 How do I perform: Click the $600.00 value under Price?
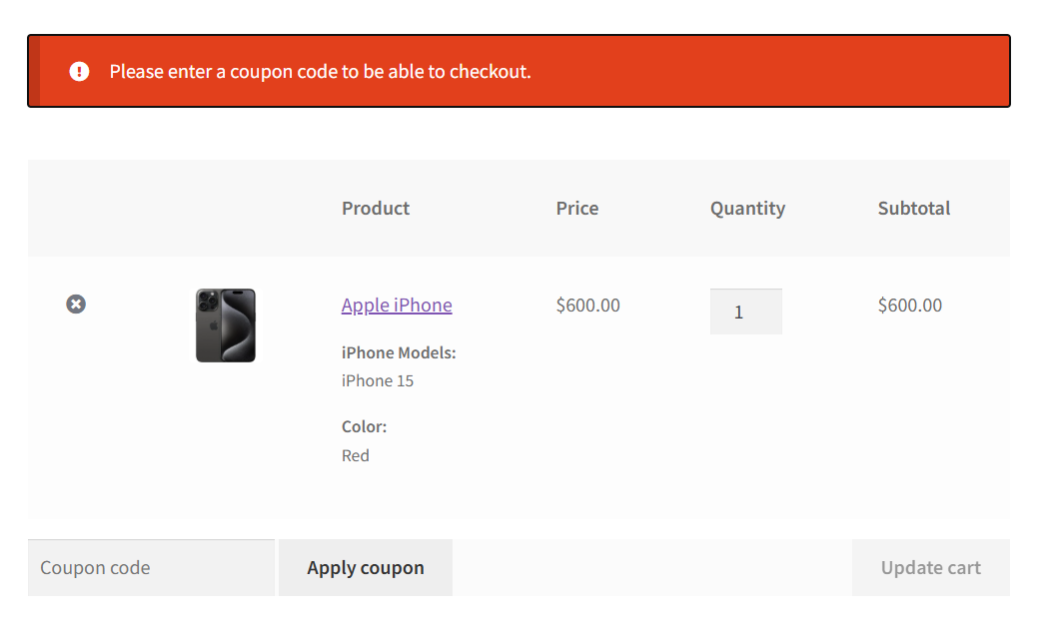(x=587, y=305)
